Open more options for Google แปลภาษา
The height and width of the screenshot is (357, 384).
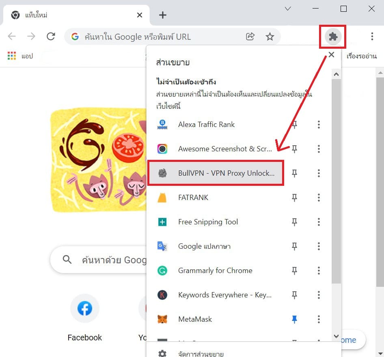(x=319, y=246)
